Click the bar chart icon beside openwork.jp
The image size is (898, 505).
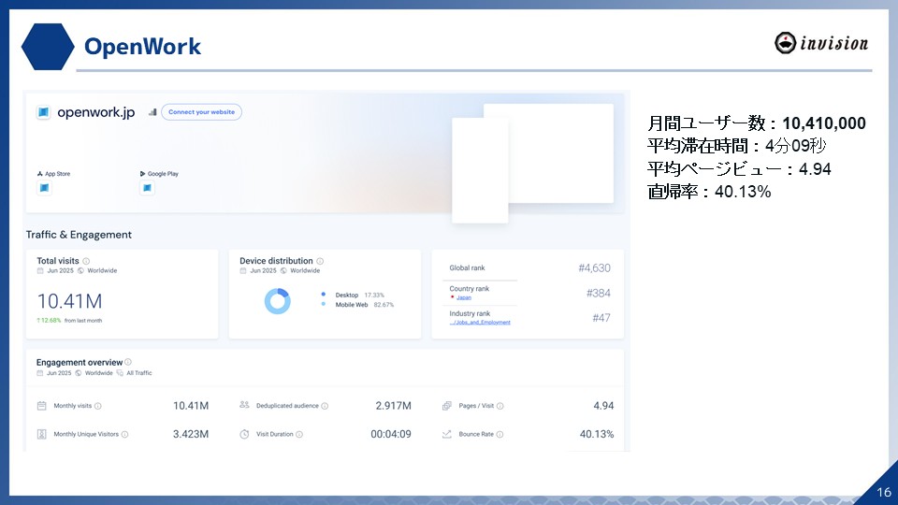152,112
